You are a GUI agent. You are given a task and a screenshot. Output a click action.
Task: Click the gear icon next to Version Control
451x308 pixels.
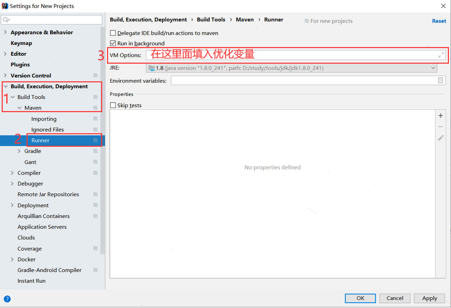(x=95, y=75)
